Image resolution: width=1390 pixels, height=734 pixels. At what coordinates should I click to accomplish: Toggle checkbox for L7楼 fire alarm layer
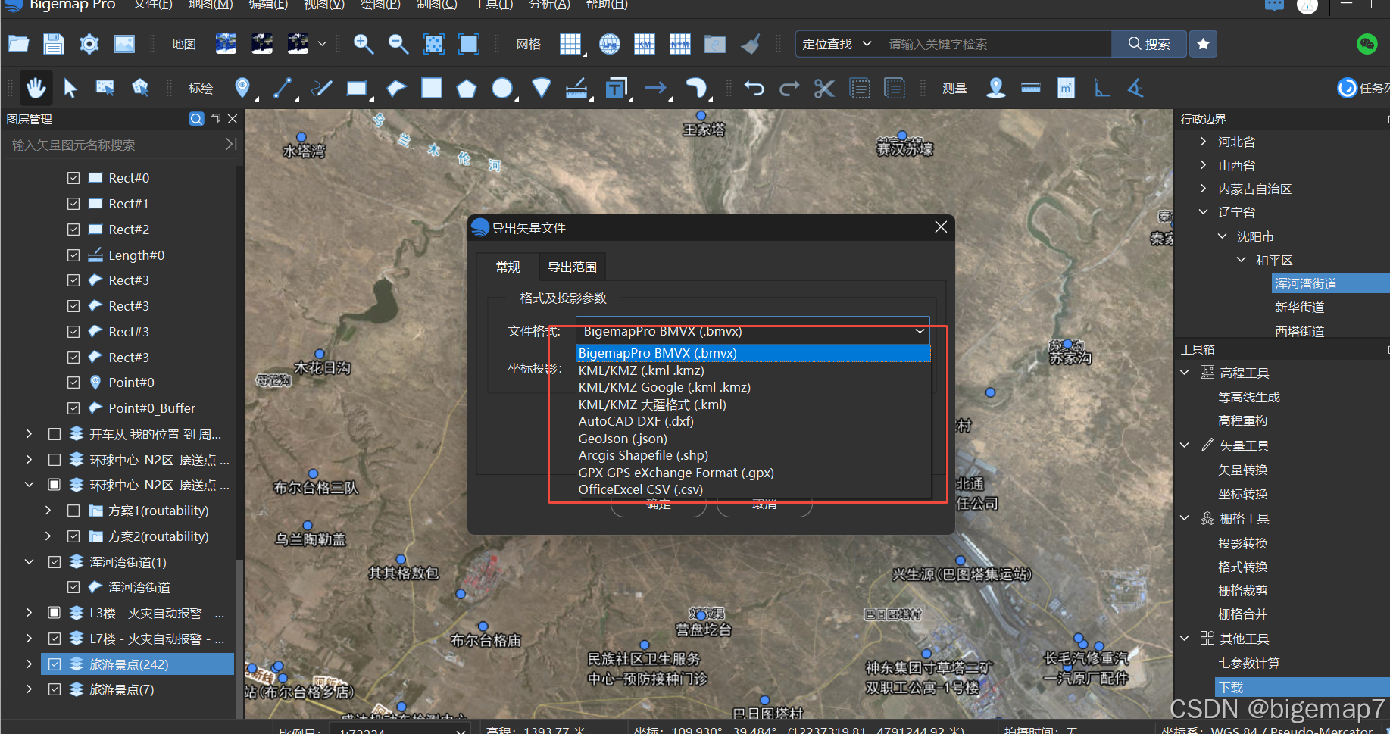tap(55, 639)
